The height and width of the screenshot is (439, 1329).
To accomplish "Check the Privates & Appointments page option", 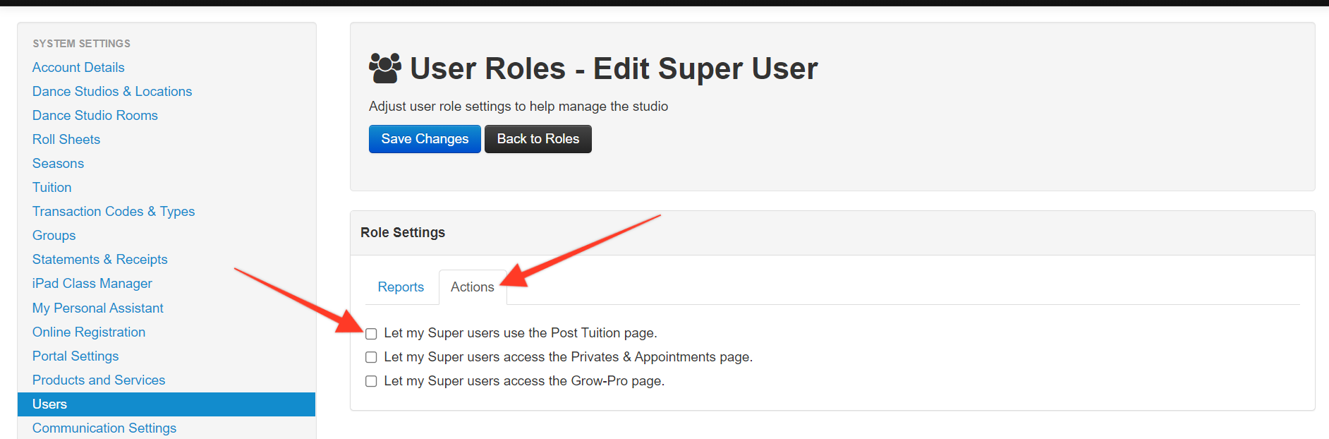I will coord(371,357).
